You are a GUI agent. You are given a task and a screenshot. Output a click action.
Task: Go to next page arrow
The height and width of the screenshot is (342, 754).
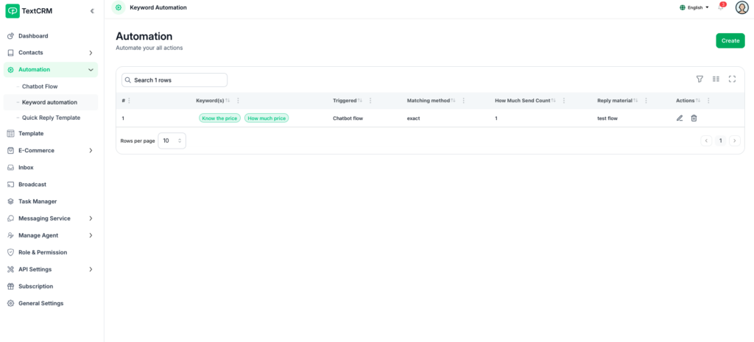[734, 140]
